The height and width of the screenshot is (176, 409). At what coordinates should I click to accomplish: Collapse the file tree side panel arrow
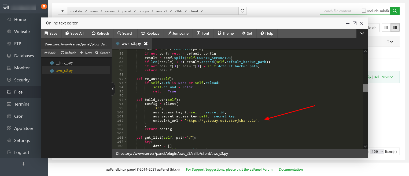[113, 89]
